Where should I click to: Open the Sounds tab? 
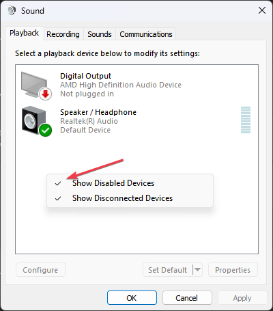coord(100,34)
